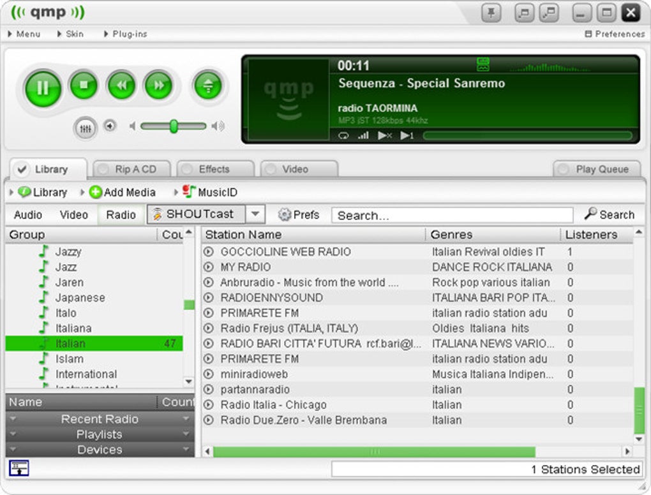
Task: Open radio Prefs gear
Action: [299, 214]
